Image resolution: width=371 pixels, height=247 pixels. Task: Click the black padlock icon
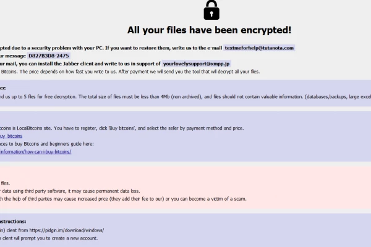[211, 10]
